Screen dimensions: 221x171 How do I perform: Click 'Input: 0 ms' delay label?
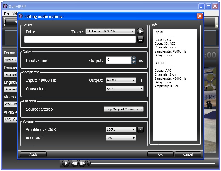pyautogui.click(x=36, y=60)
